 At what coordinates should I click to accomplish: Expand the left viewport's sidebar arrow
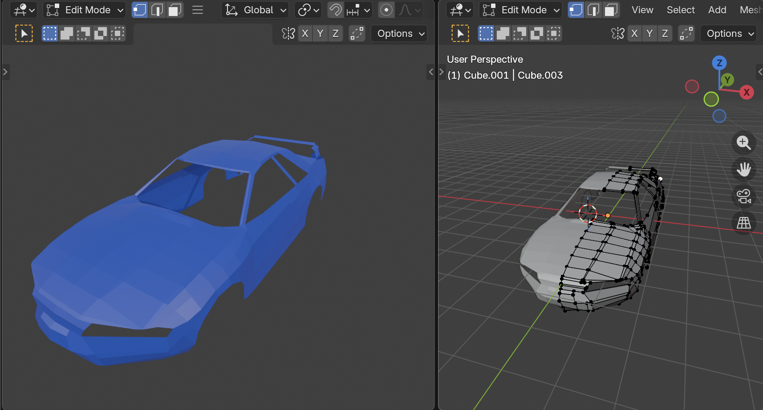430,72
